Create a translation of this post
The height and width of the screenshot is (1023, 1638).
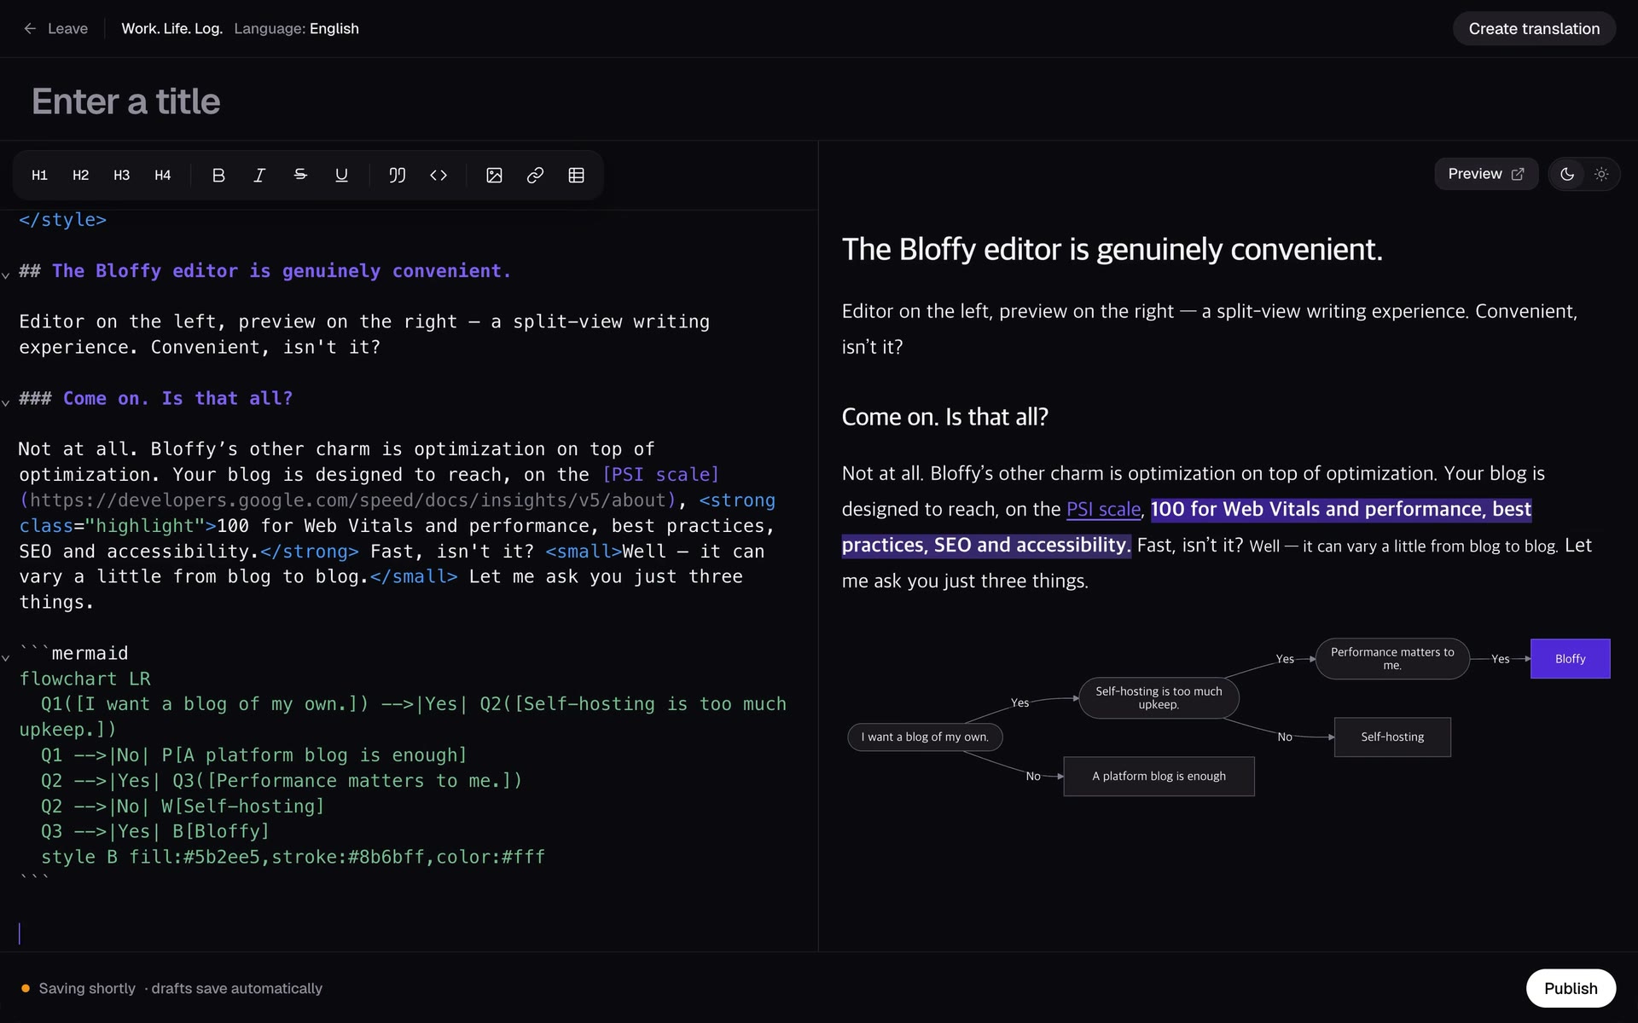1534,28
